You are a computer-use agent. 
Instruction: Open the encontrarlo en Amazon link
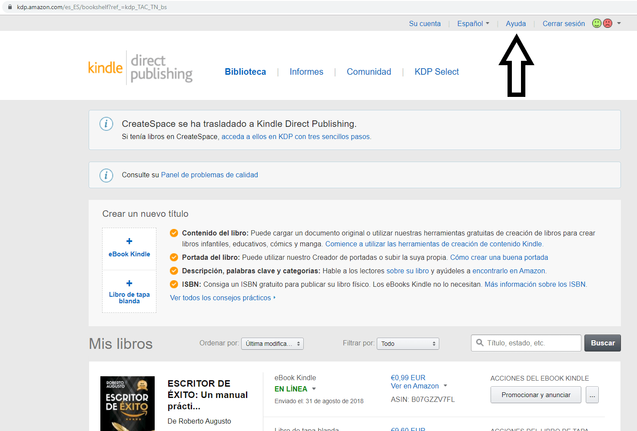click(x=509, y=271)
